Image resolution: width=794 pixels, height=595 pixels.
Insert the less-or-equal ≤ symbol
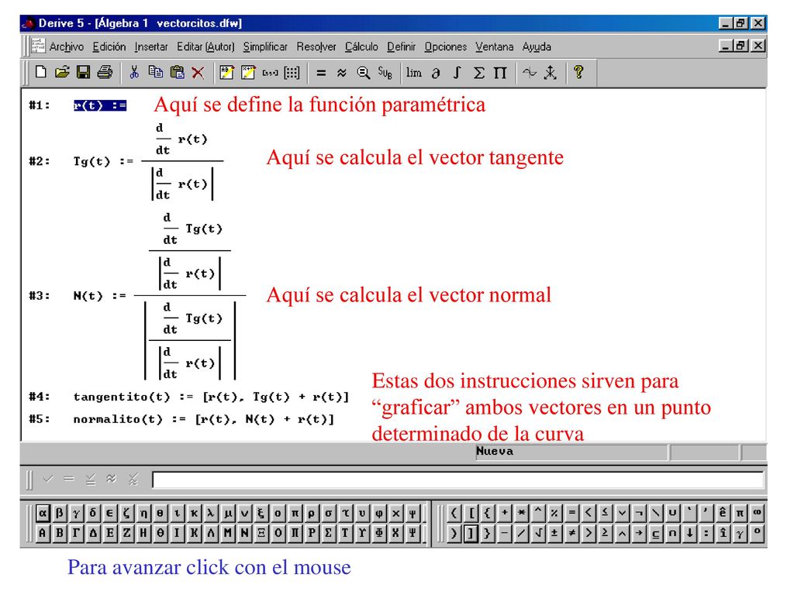(605, 513)
